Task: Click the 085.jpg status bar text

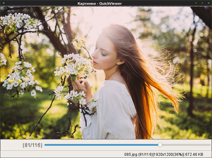Action: pos(131,154)
